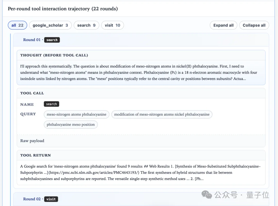
Task: Select the "all 22" filter pill
Action: click(17, 25)
